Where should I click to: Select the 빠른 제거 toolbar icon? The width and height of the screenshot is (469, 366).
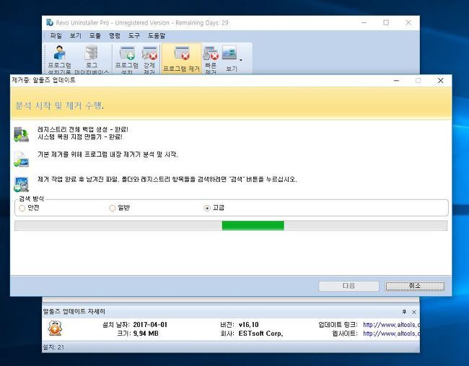point(211,59)
